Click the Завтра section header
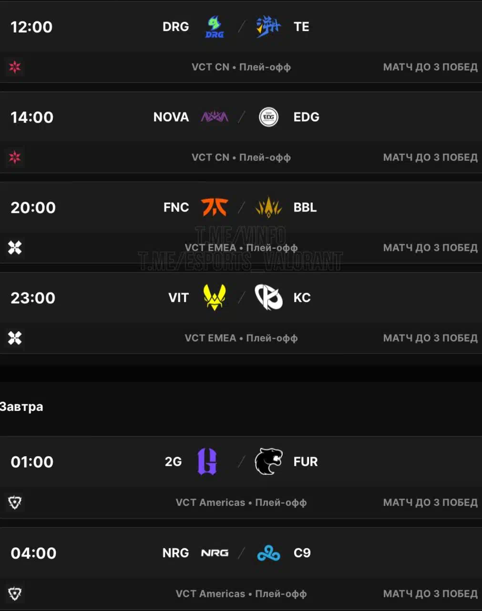Viewport: 482px width, 611px height. 21,407
